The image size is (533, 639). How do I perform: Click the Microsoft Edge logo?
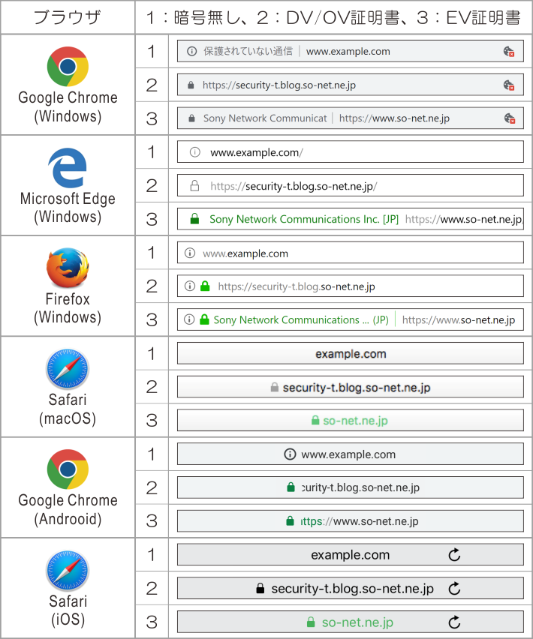(68, 167)
